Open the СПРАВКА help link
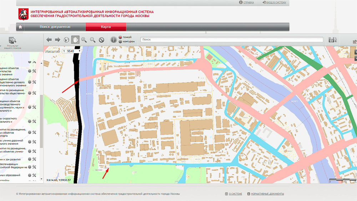This screenshot has width=357, height=201. click(248, 2)
